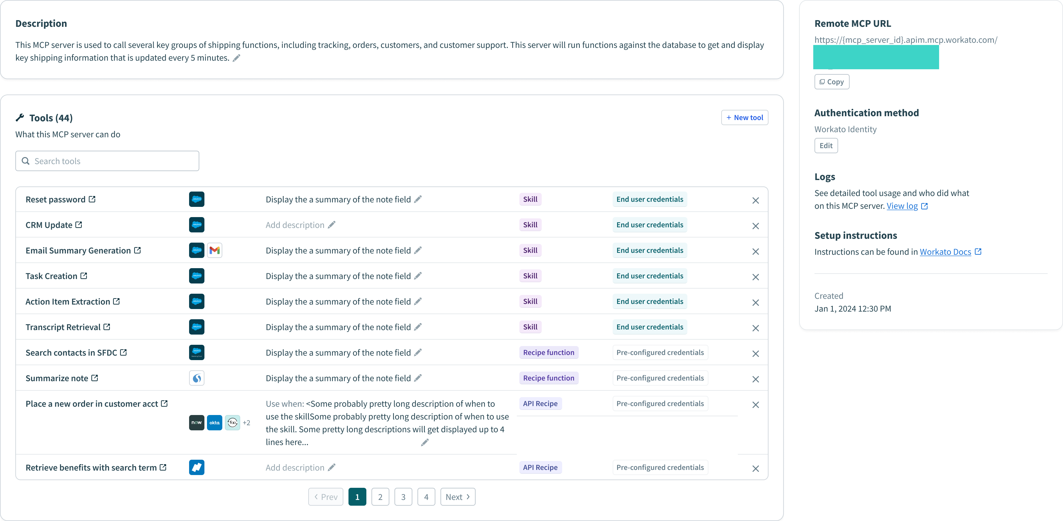Go to page 2 of tools
Screen dimensions: 1063x521
click(x=380, y=497)
